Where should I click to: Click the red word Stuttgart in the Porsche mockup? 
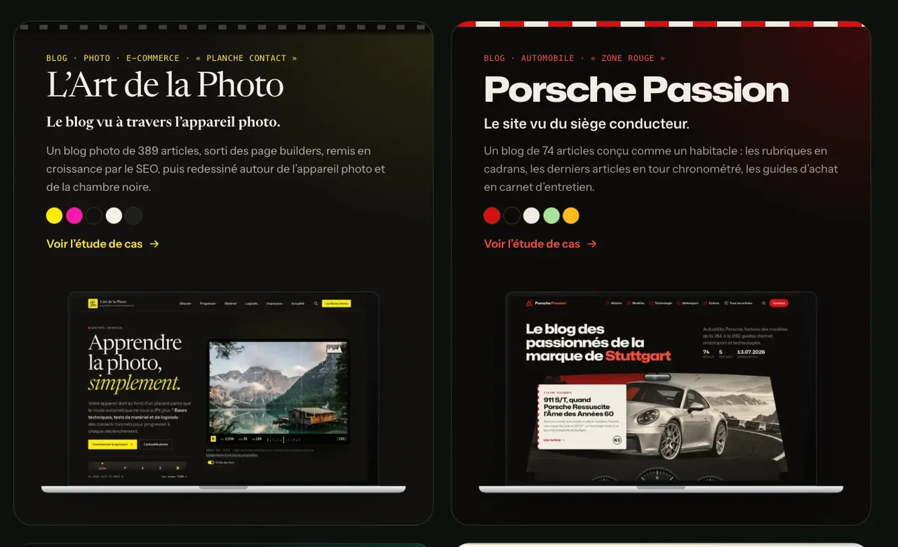[x=638, y=356]
